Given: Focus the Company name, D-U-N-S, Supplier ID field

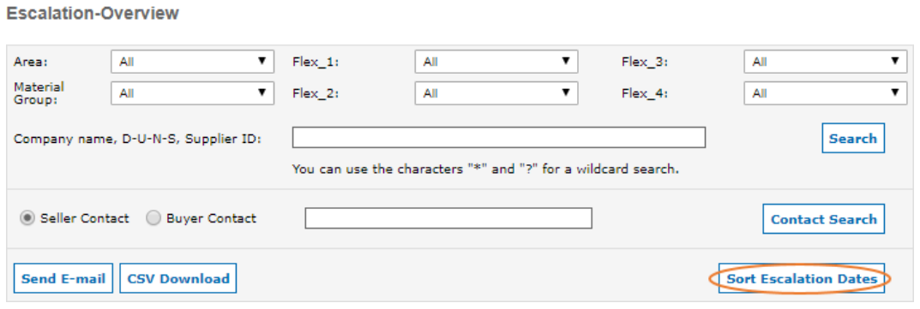Looking at the screenshot, I should [x=499, y=138].
